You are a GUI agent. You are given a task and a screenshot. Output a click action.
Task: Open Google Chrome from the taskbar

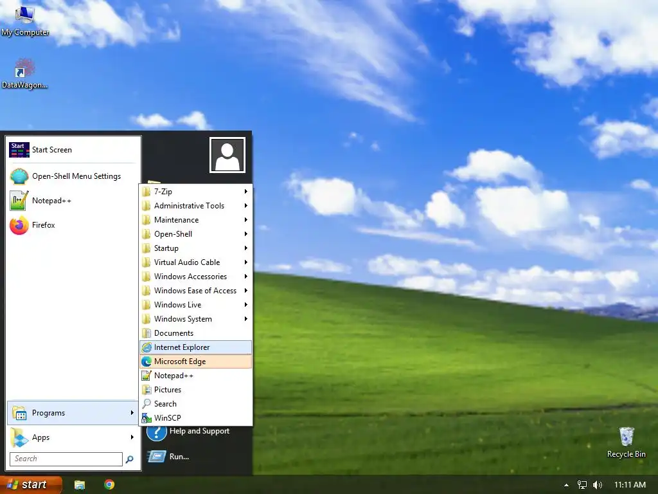point(109,485)
